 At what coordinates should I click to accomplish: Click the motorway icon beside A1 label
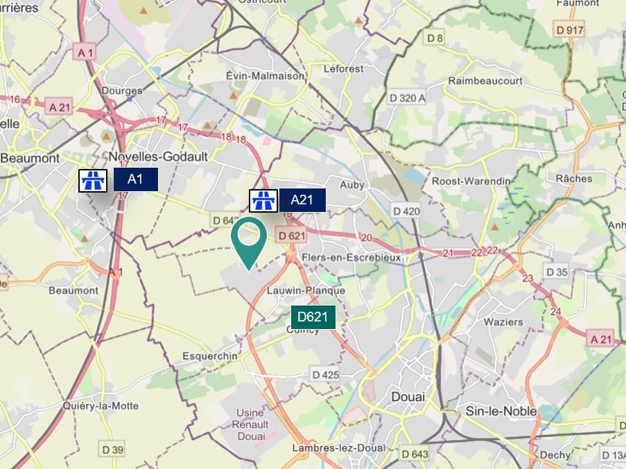(x=93, y=181)
